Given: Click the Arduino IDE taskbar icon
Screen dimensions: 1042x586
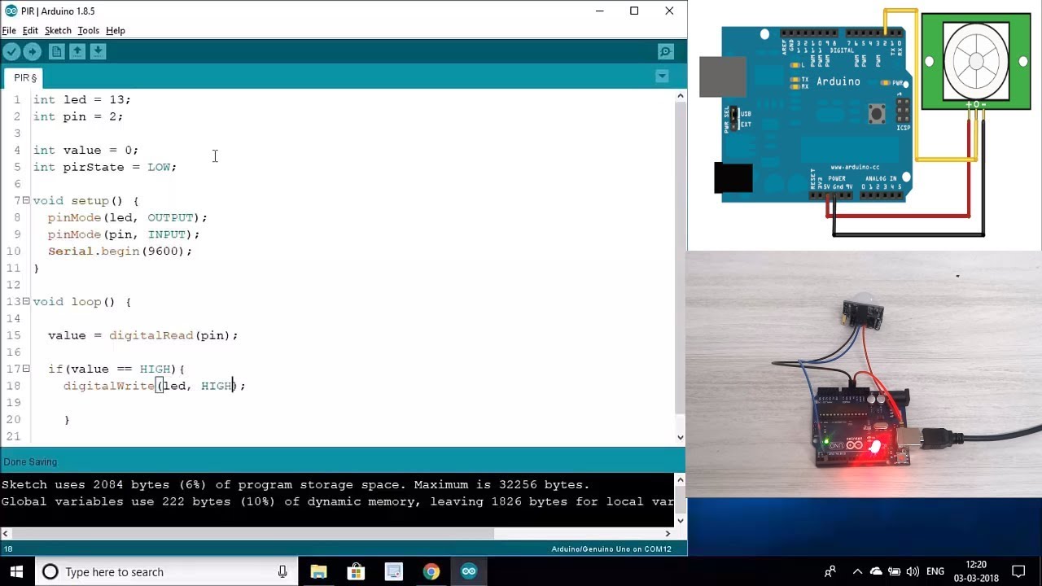Looking at the screenshot, I should tap(469, 572).
